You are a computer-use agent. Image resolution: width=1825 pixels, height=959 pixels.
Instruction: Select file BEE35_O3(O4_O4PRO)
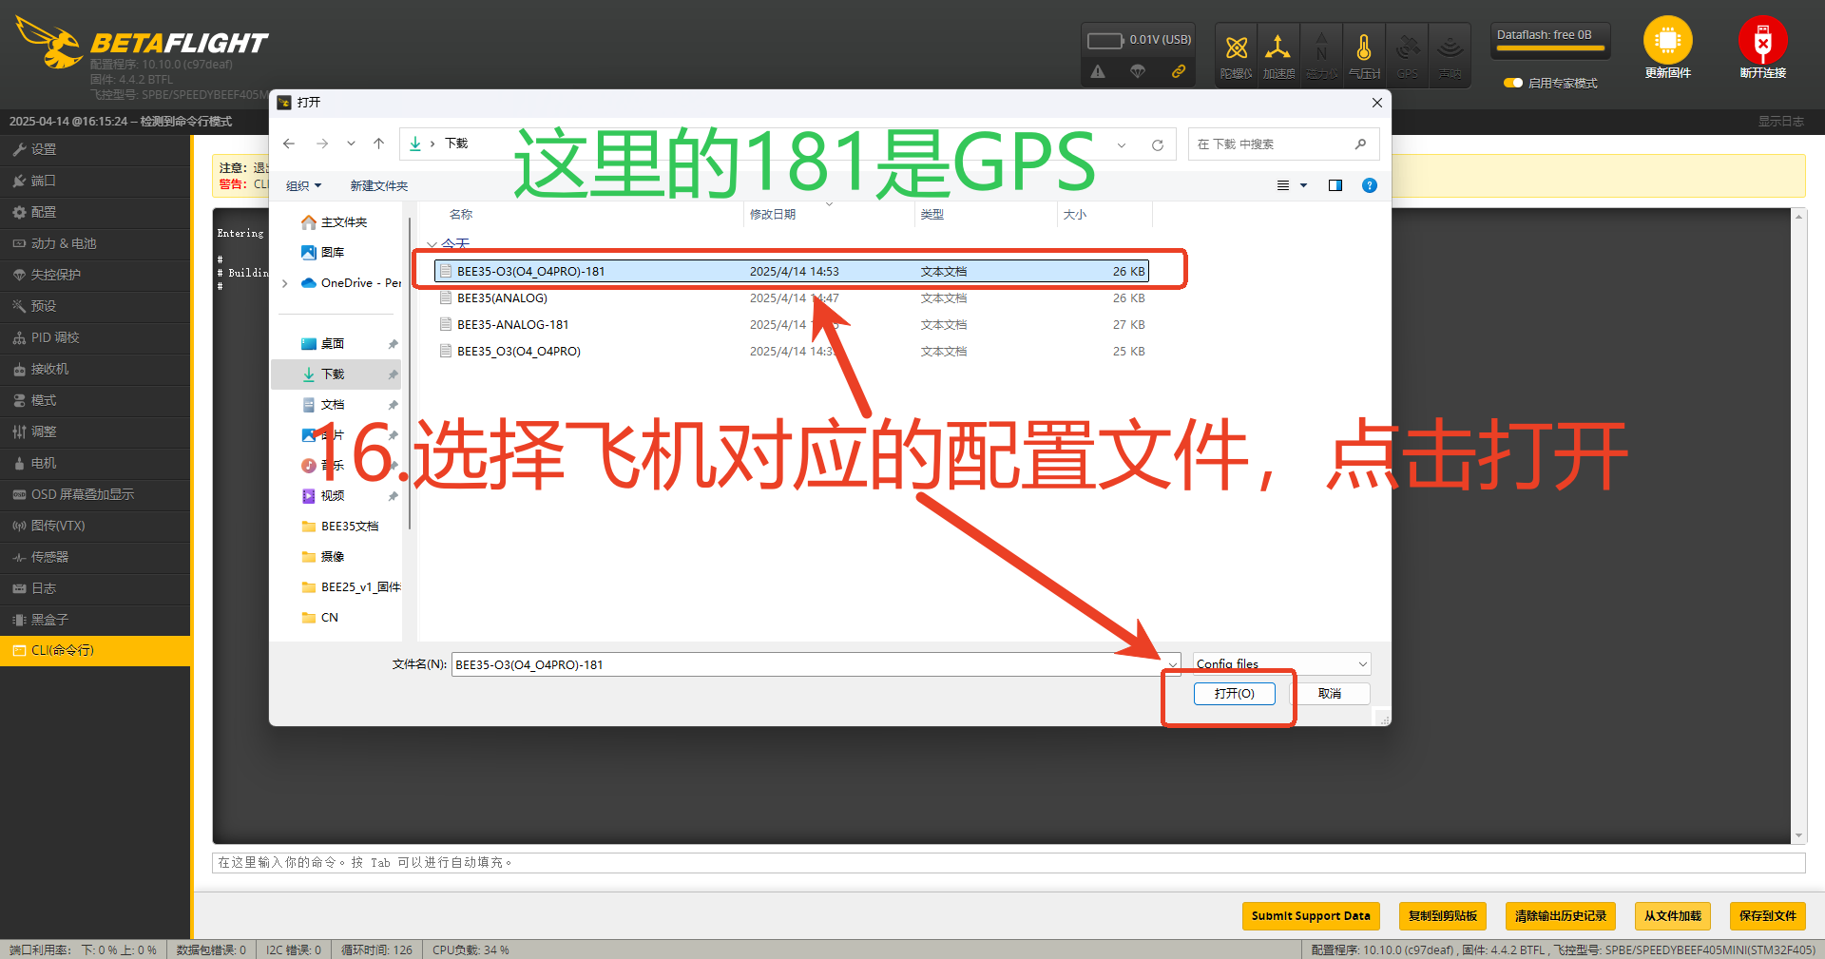[x=792, y=352]
